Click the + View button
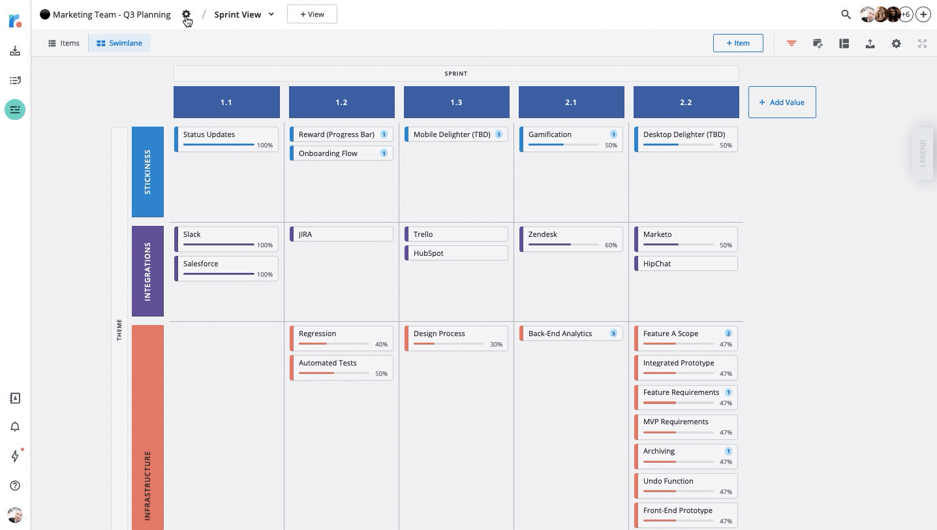The height and width of the screenshot is (530, 937). [x=312, y=14]
